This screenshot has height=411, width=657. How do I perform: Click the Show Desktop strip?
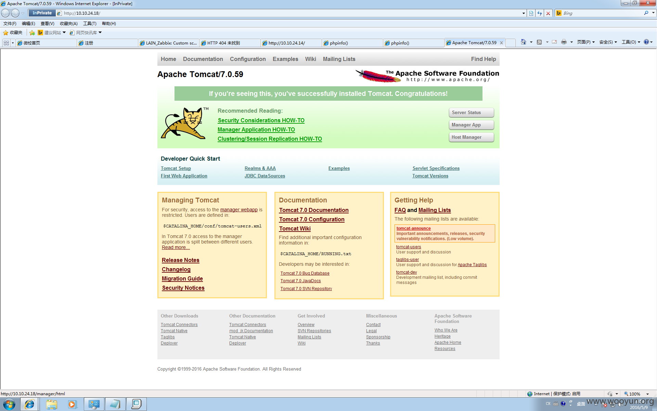coord(654,404)
